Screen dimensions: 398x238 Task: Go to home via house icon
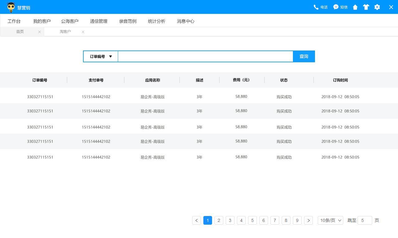pos(355,7)
